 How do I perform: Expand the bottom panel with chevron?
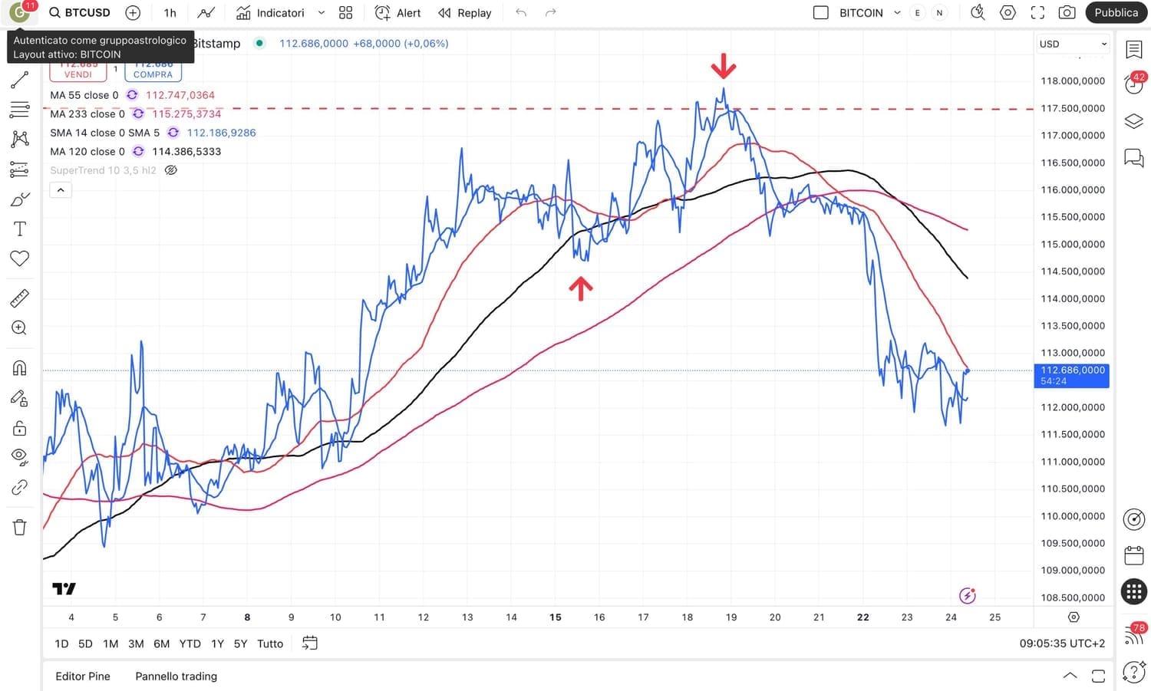click(1070, 676)
